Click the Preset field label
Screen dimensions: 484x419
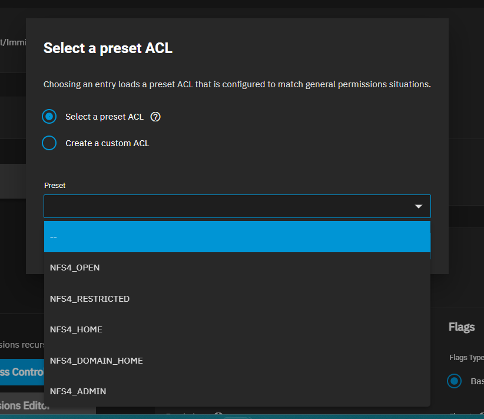[55, 185]
